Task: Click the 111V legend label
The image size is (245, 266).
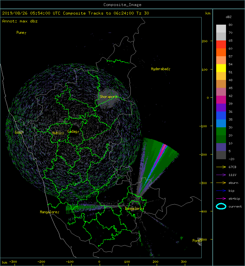Action: (x=232, y=175)
